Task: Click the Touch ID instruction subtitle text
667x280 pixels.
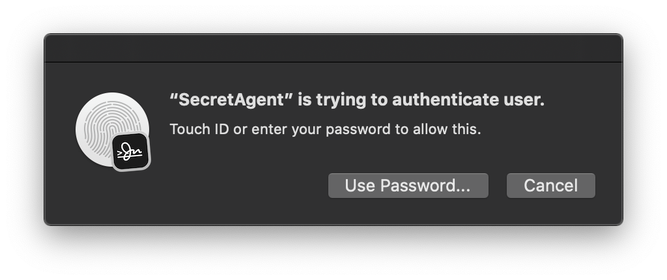Action: pyautogui.click(x=325, y=129)
